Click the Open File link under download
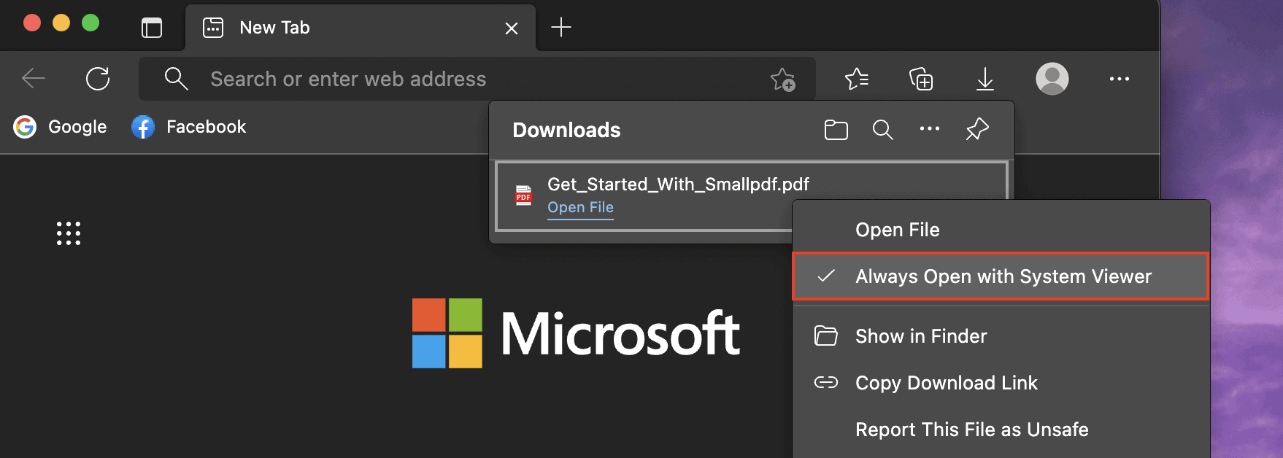This screenshot has width=1283, height=458. [x=580, y=207]
